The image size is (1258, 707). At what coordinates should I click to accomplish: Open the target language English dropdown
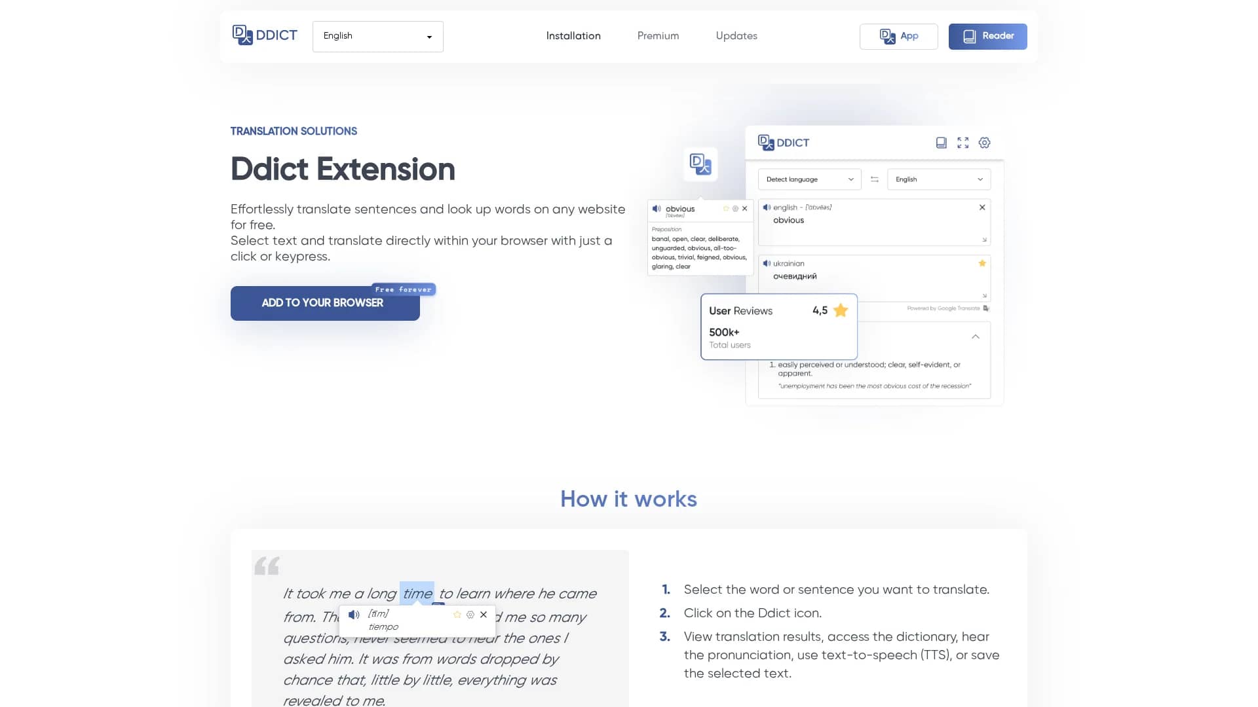[939, 179]
